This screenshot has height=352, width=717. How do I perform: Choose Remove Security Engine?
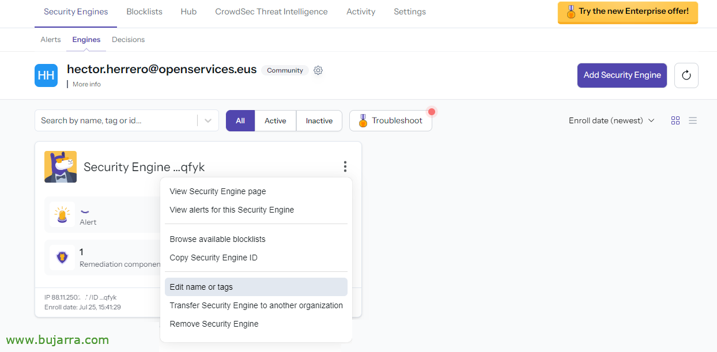(x=256, y=324)
